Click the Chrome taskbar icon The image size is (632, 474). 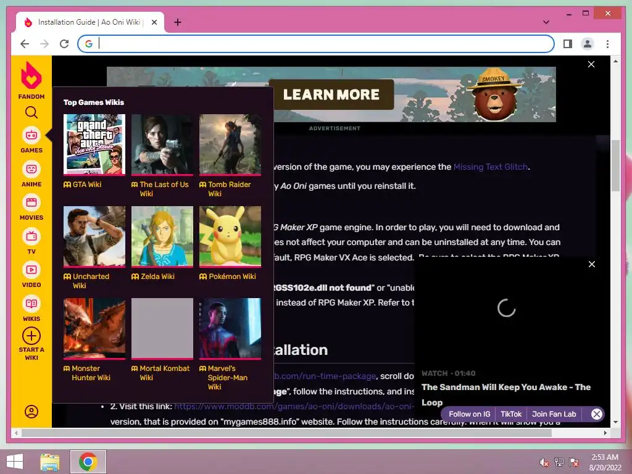(88, 462)
